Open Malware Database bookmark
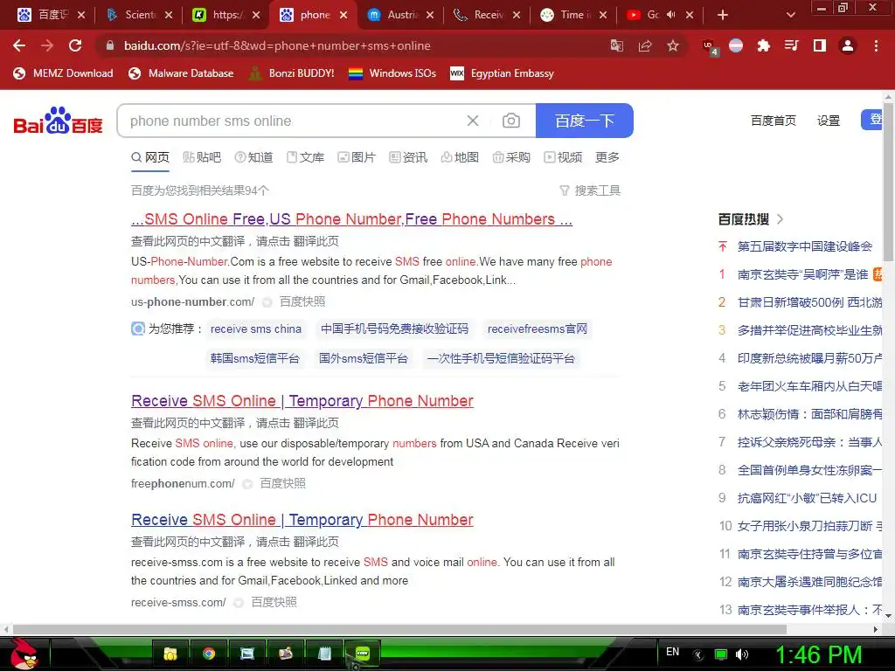 tap(182, 73)
